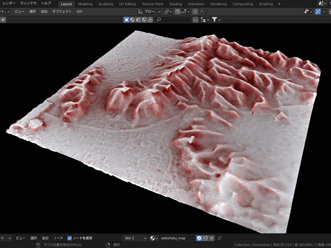Click the half-shaded sphere icon in header
This screenshot has width=331, height=248.
132,20
